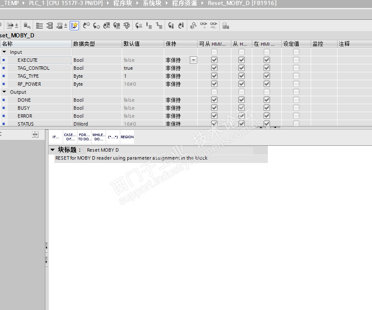Insert comment (*...*) favorite
Screen dimensions: 372x310
[113, 137]
